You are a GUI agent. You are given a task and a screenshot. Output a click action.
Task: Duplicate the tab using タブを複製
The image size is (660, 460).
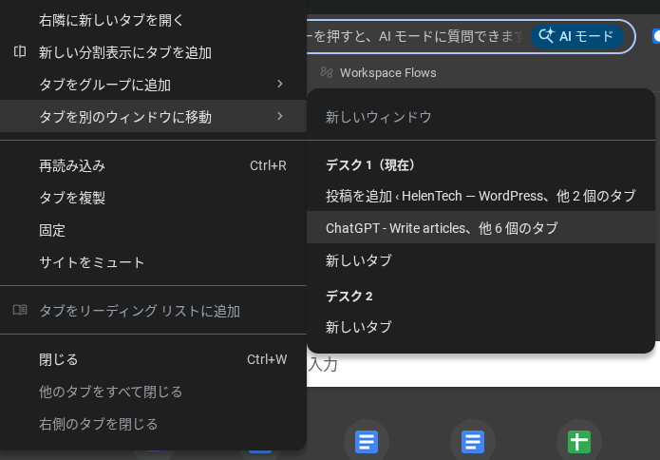pyautogui.click(x=72, y=198)
